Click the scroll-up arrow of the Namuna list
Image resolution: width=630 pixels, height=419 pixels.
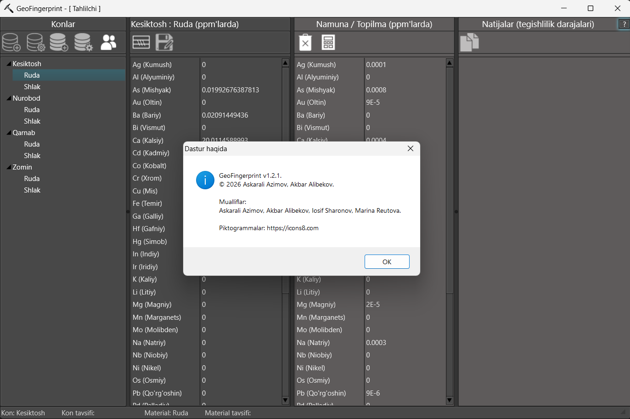pos(450,63)
